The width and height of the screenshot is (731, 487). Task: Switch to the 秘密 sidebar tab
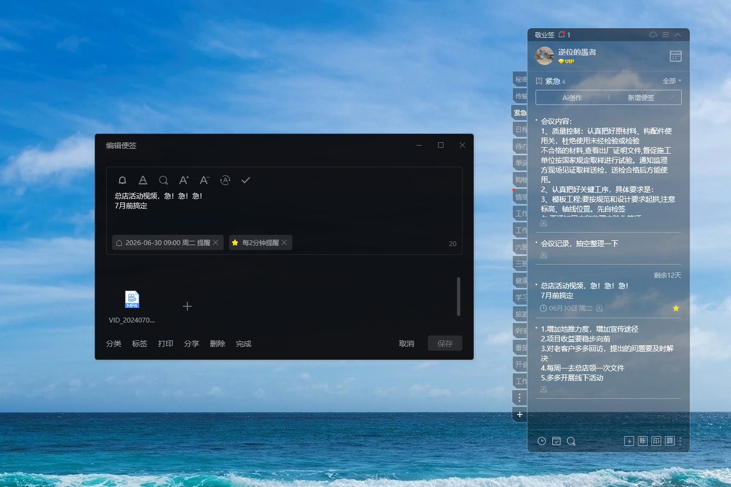click(520, 79)
